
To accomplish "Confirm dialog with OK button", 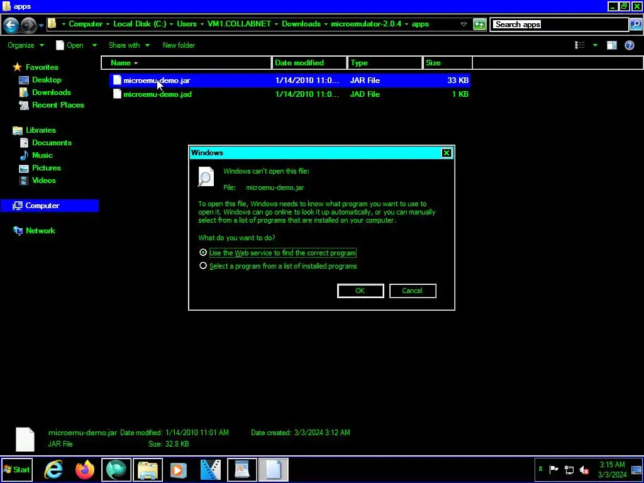I will 360,291.
